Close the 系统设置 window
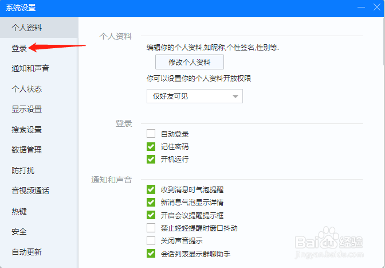Screen dimensions: 385x268 pos(377,7)
